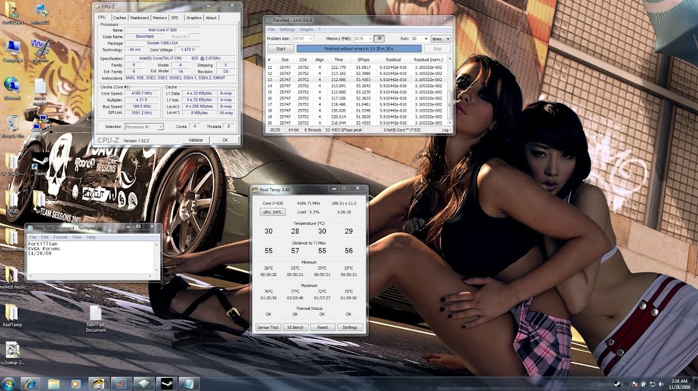Open the Recycle Bin icon
The width and height of the screenshot is (698, 391).
[x=12, y=124]
